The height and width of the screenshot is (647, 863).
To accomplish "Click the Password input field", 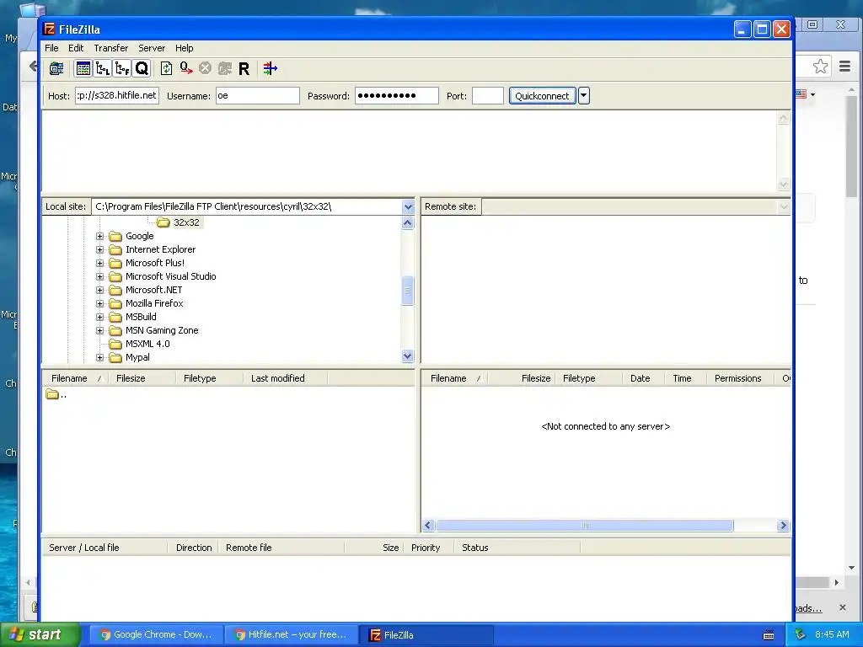I will pyautogui.click(x=397, y=96).
